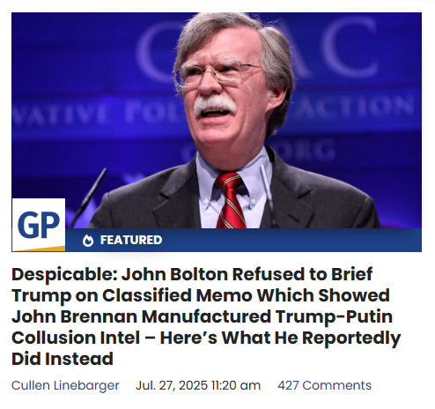This screenshot has width=435, height=409.
Task: Click the headline text Collusion Intel
Action: click(76, 338)
